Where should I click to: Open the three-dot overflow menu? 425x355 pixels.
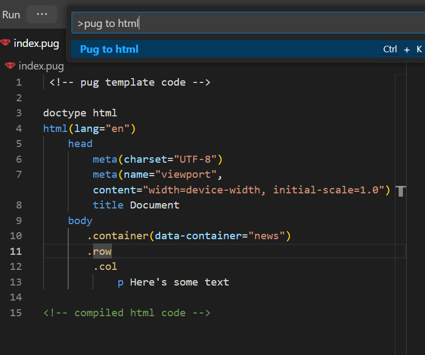click(x=41, y=15)
